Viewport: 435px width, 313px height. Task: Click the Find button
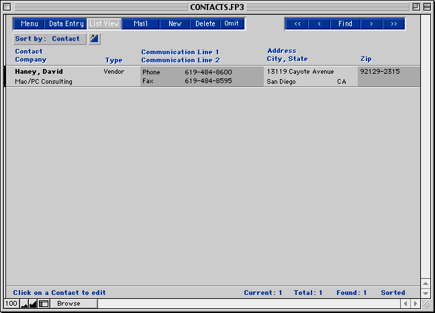click(345, 24)
